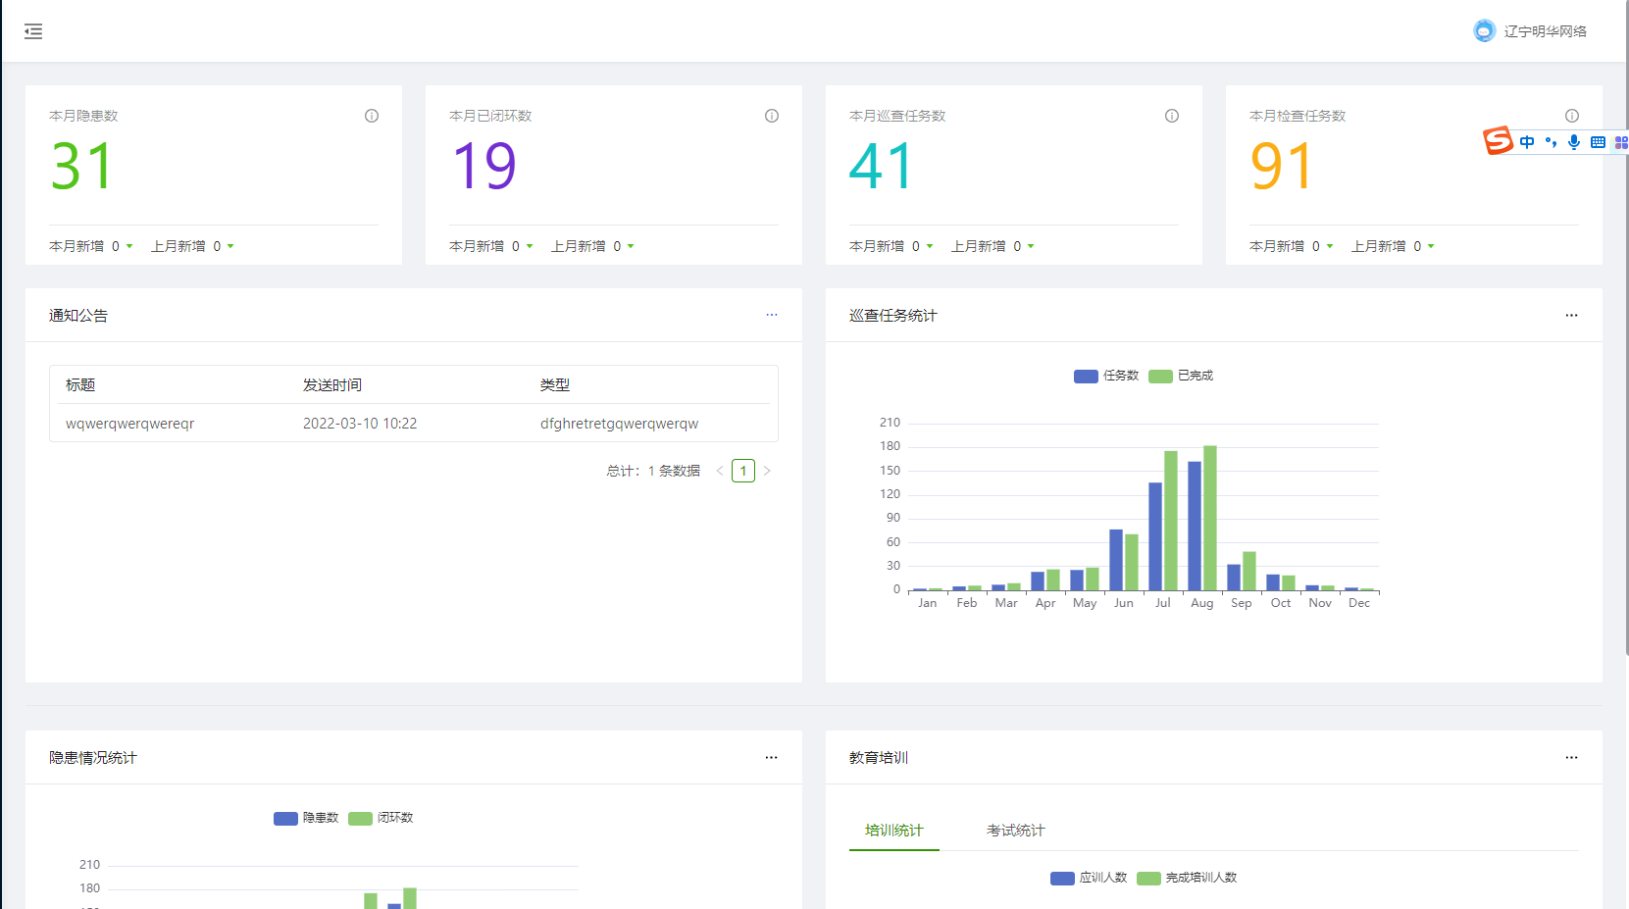
Task: Click the Sogou input method S logo
Action: coord(1498,141)
